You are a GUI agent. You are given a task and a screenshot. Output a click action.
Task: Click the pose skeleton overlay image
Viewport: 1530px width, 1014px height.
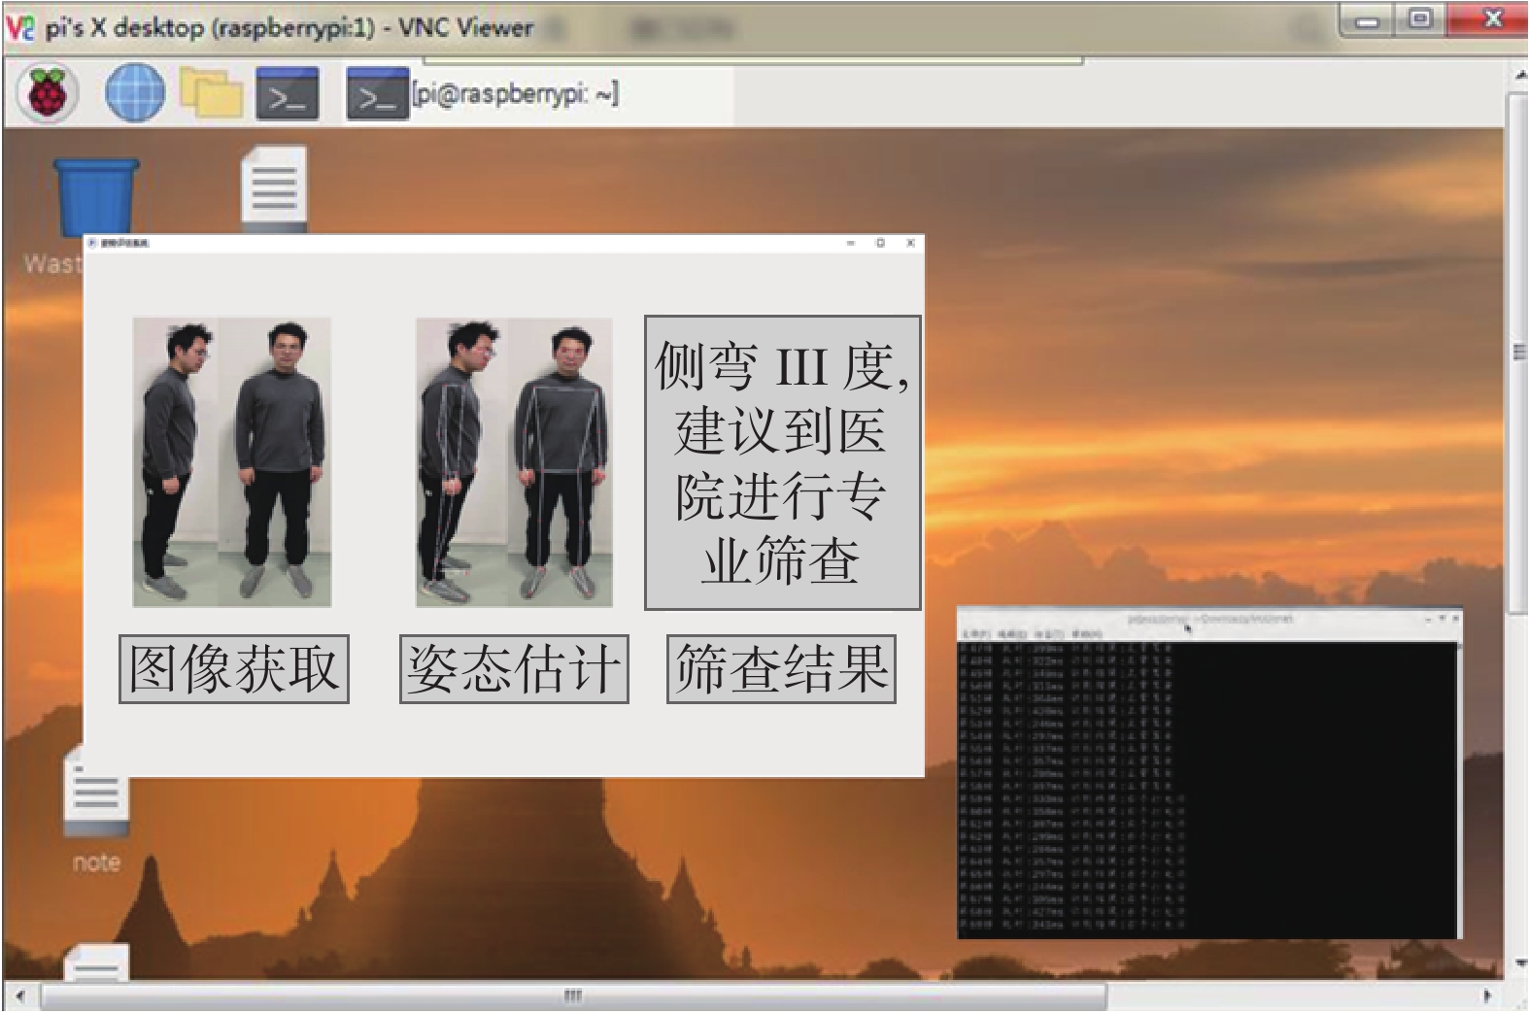[x=514, y=462]
